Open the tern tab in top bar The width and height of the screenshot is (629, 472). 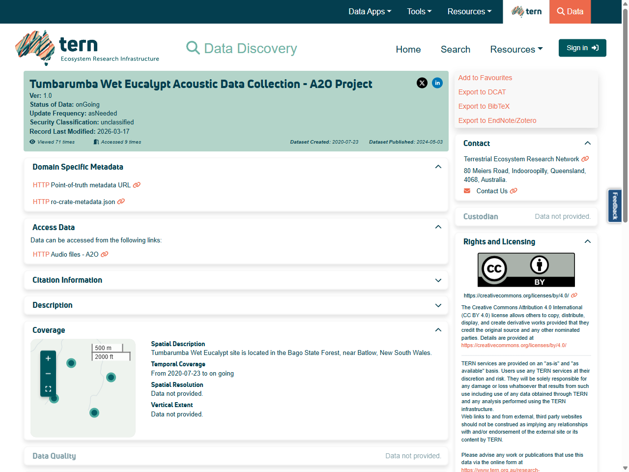coord(526,11)
